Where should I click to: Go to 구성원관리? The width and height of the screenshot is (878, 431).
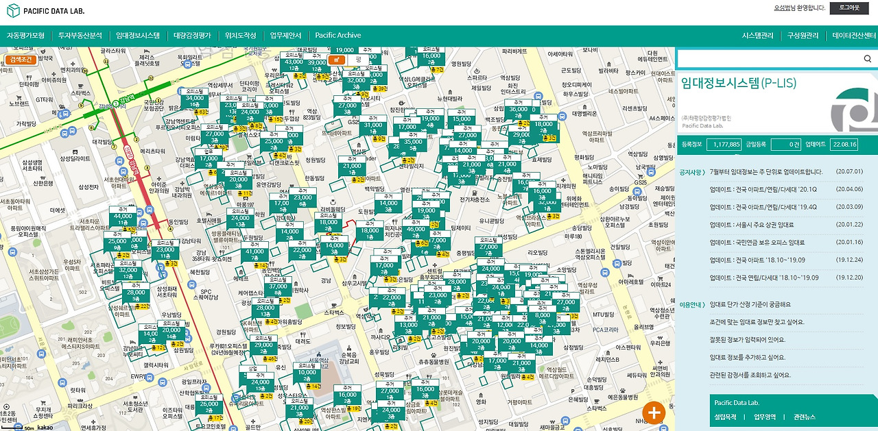point(803,35)
